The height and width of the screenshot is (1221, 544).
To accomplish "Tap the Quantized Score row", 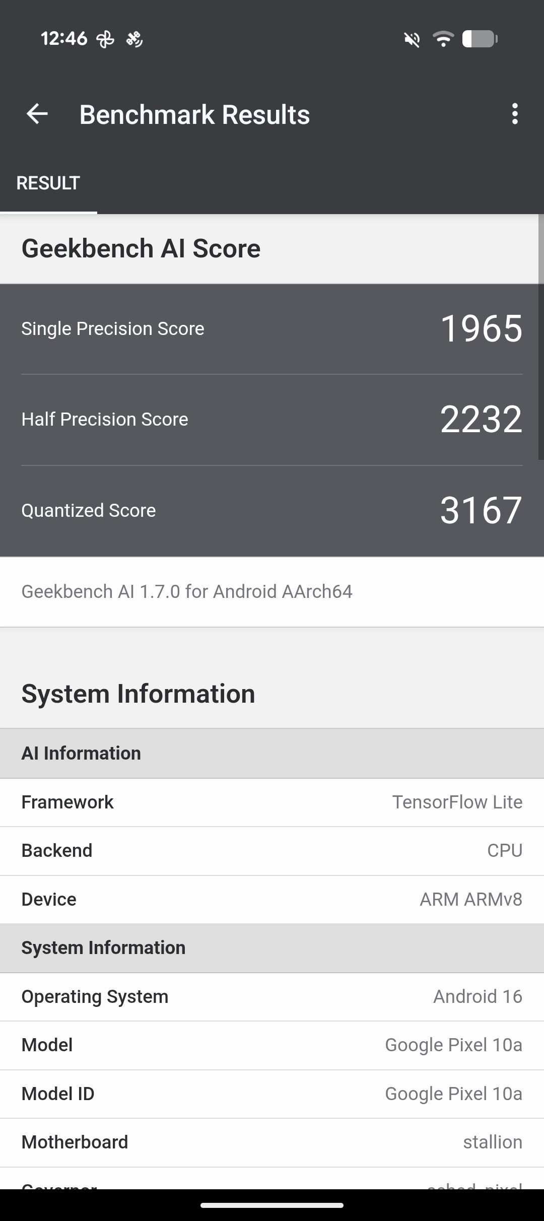I will pos(272,511).
